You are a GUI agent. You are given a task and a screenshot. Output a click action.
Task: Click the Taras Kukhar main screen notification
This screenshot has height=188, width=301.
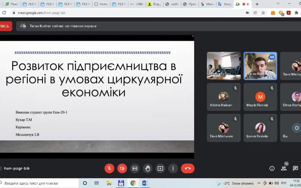point(158,26)
